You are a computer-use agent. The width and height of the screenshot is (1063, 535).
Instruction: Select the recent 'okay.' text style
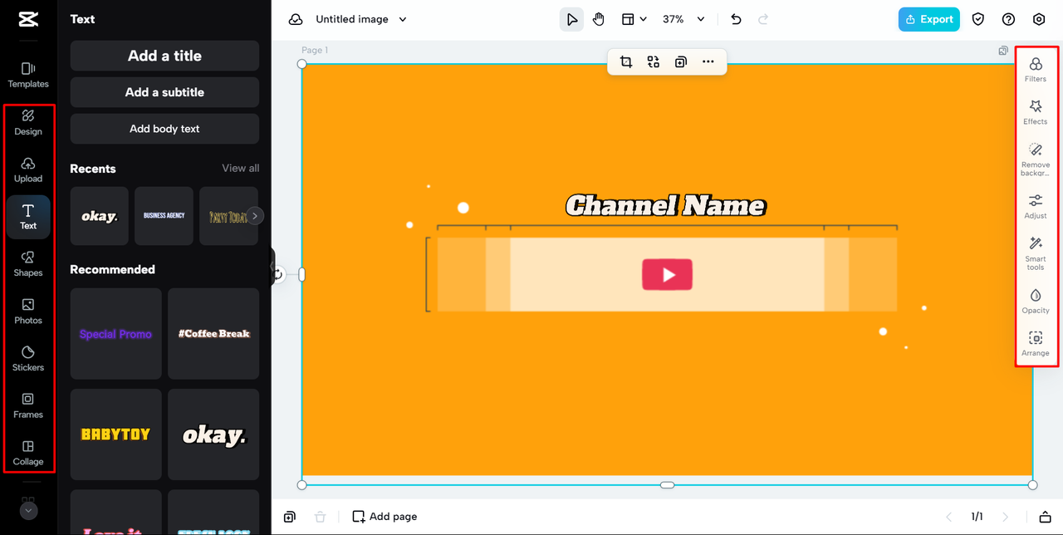(x=99, y=216)
